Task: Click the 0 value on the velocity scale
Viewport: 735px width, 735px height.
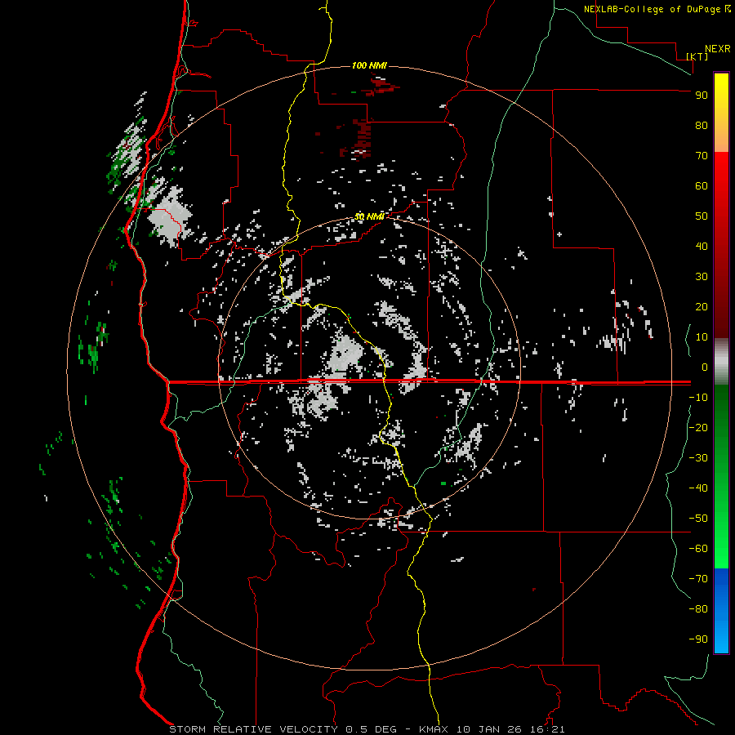Action: 705,367
